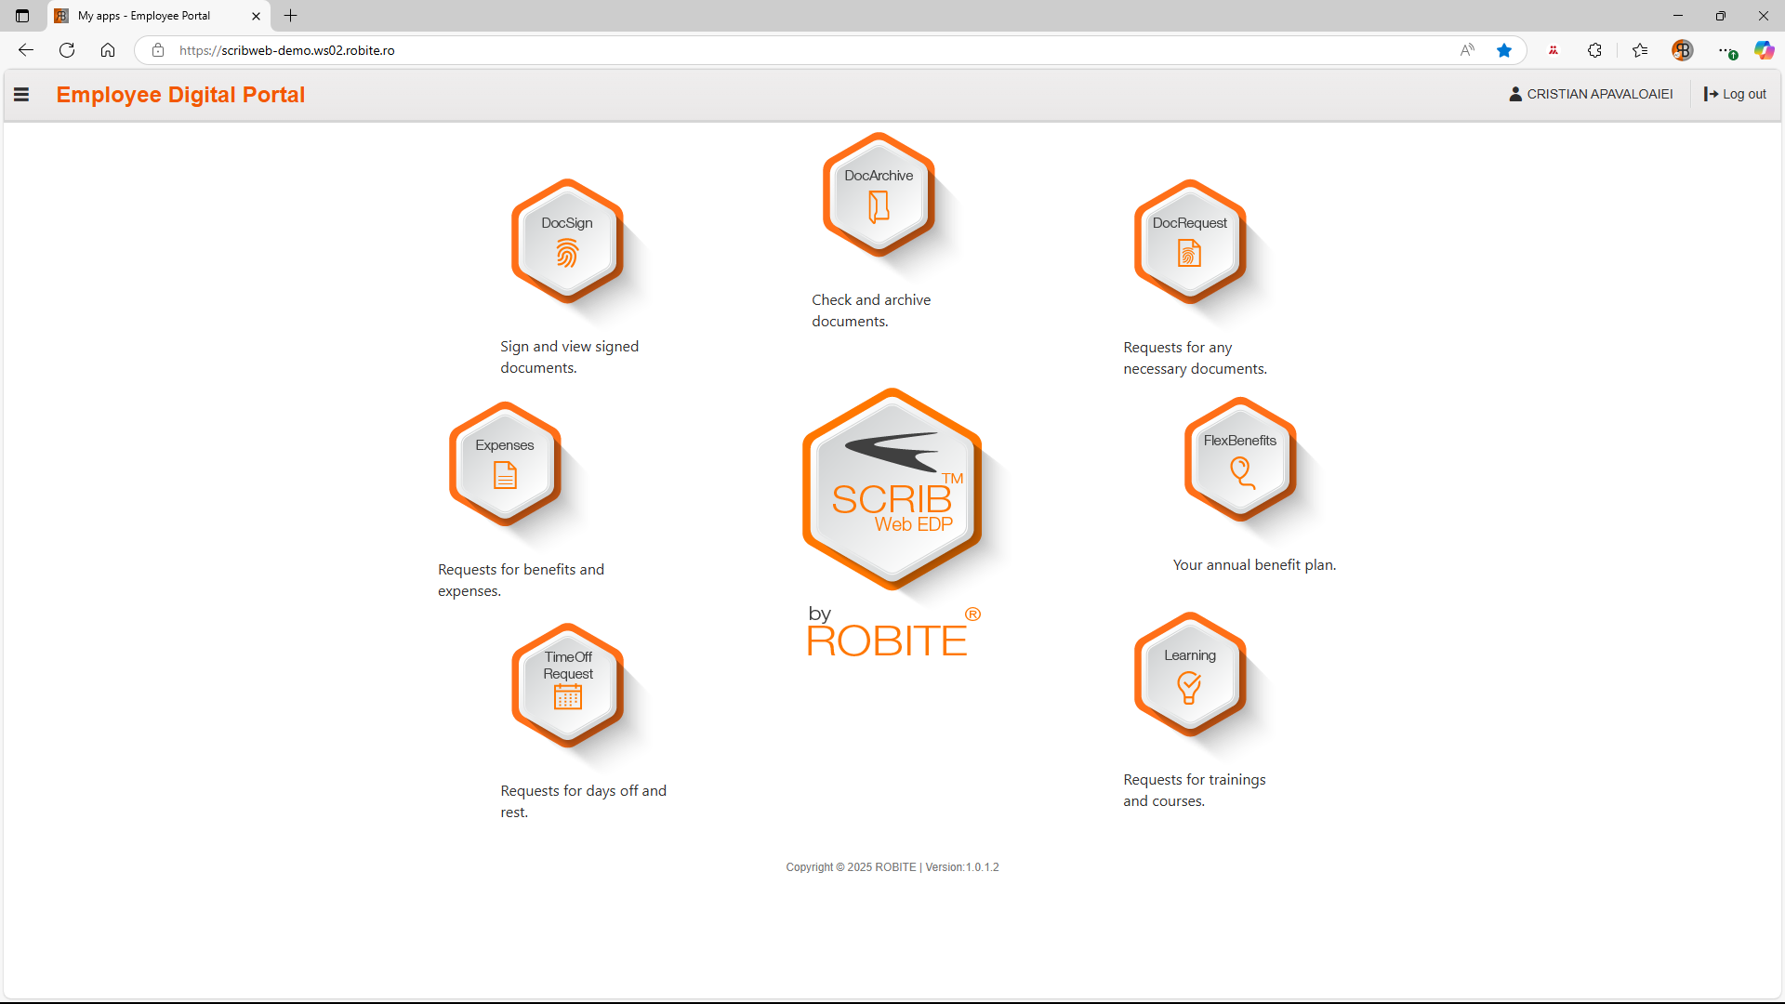Open the CRISTIAN APAVALOAIEI user profile
The height and width of the screenshot is (1004, 1785).
pyautogui.click(x=1591, y=94)
